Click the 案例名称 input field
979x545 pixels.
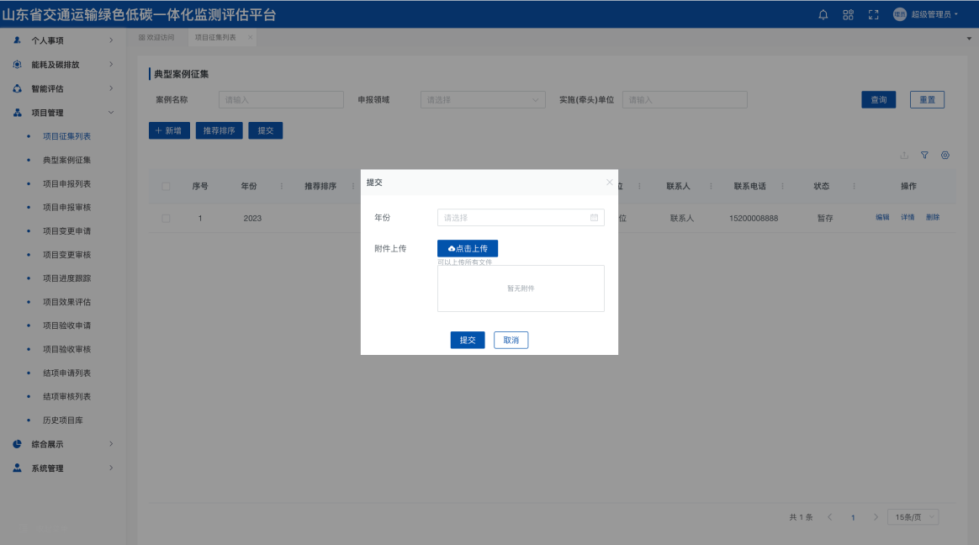281,100
